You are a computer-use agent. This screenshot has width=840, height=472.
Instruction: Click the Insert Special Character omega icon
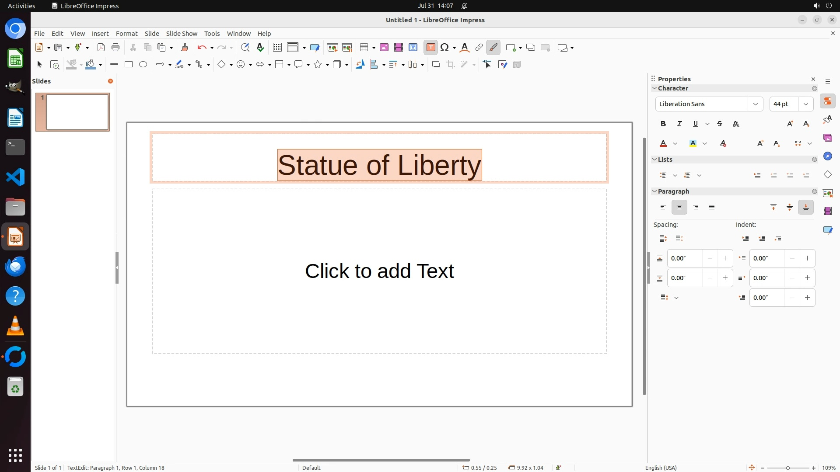tap(445, 48)
